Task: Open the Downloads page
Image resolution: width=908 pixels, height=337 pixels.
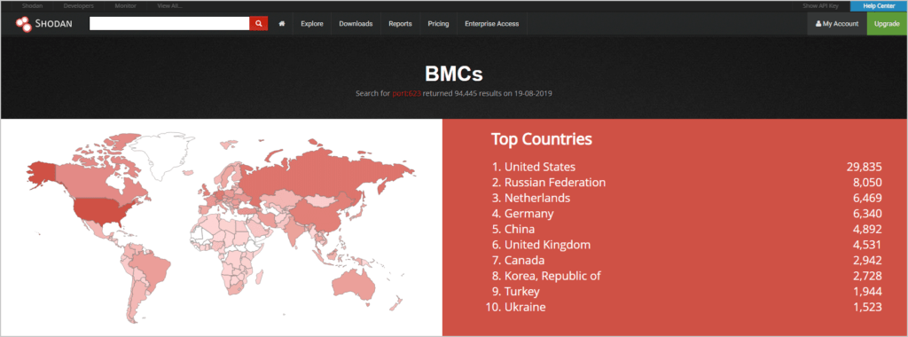Action: pos(356,24)
